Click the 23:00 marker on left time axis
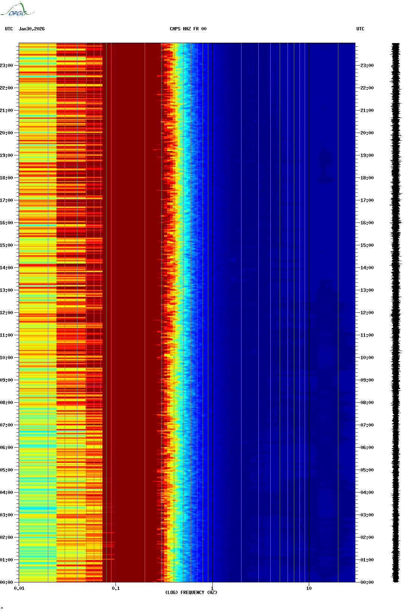 (x=6, y=66)
